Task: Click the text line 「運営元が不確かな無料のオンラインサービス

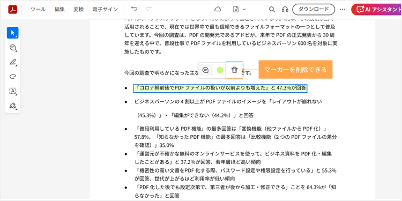Action: tap(234, 154)
